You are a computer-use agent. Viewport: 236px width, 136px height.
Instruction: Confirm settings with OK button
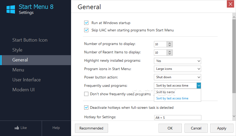coord(170,128)
